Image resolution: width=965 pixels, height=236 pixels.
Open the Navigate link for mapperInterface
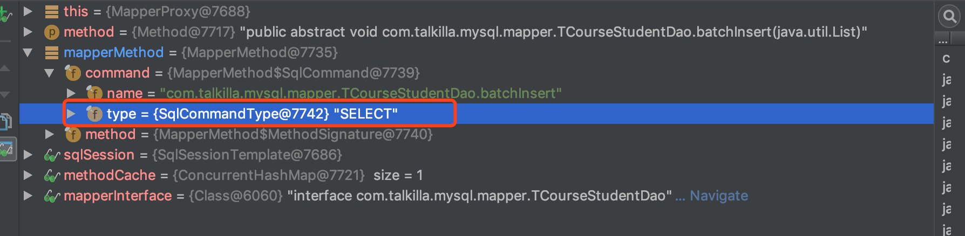tap(718, 196)
